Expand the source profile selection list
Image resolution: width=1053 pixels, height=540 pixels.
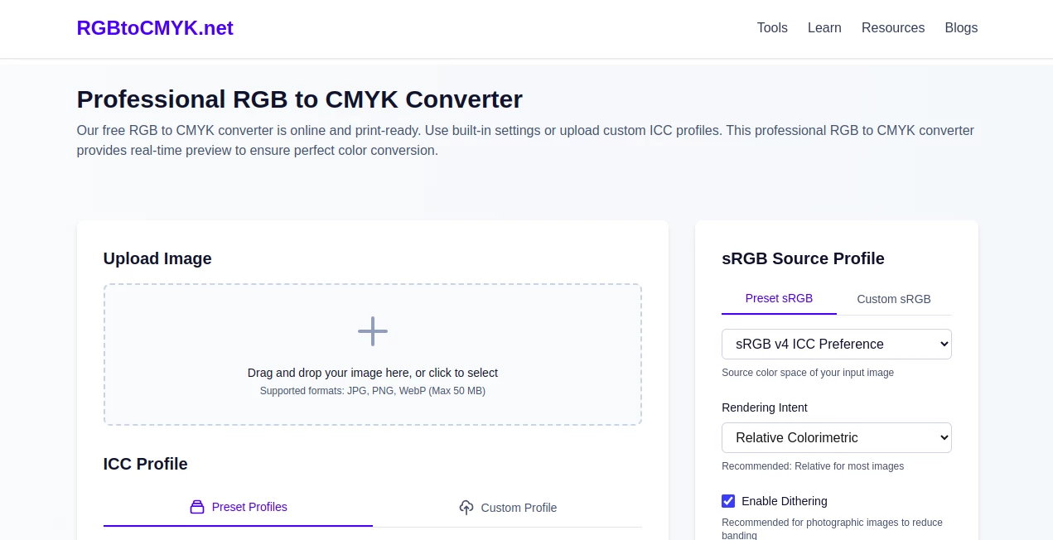836,344
